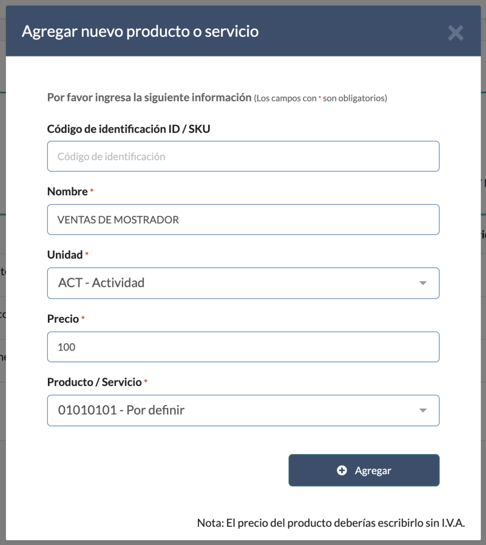Screen dimensions: 486x545
Task: Click the Nombre field containing VENTAS DE MOSTRADOR
Action: tap(243, 219)
